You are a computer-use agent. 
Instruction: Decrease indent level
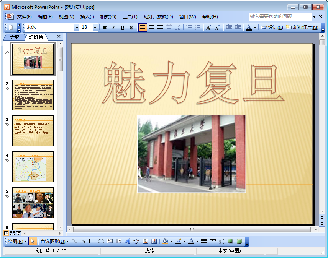coord(229,28)
